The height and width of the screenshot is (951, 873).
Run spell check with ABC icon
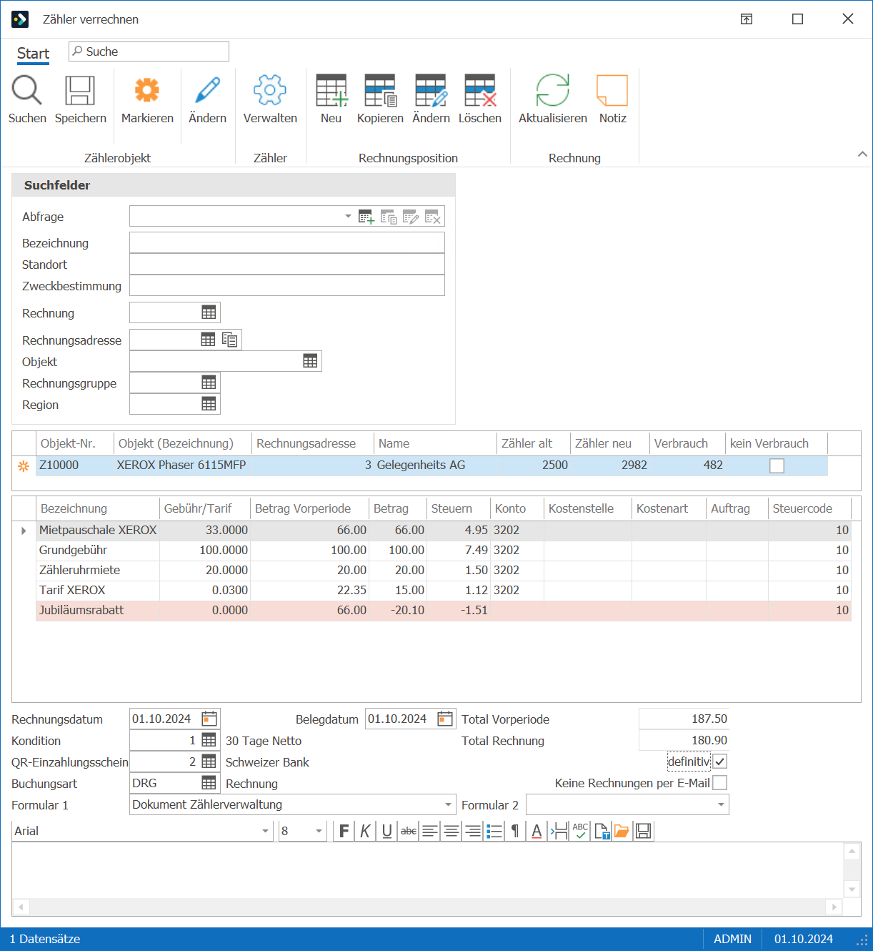click(580, 831)
